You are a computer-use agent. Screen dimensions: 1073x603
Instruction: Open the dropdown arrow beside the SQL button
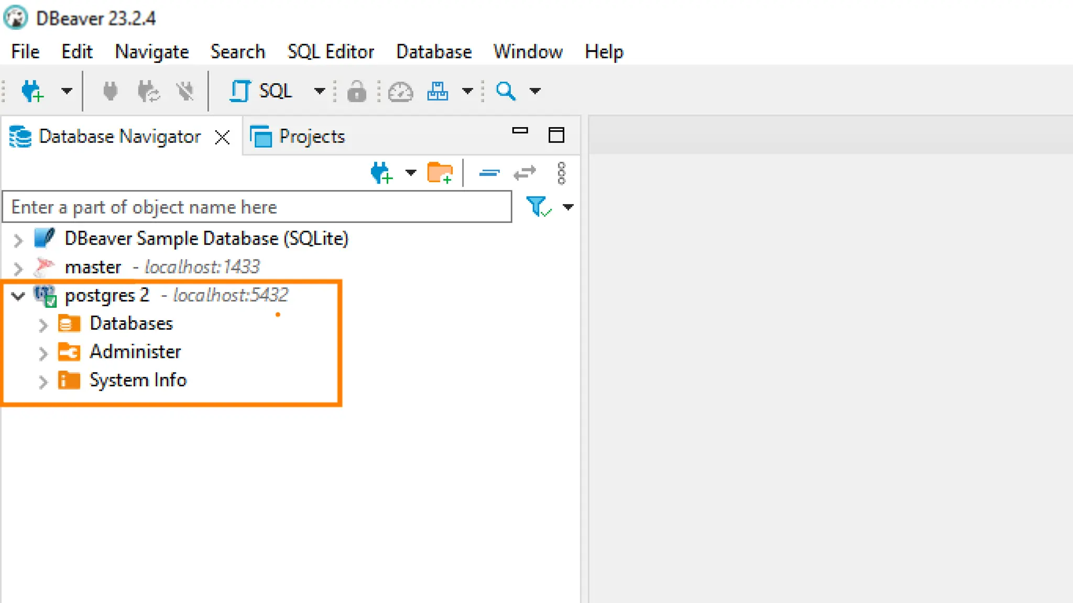coord(319,91)
